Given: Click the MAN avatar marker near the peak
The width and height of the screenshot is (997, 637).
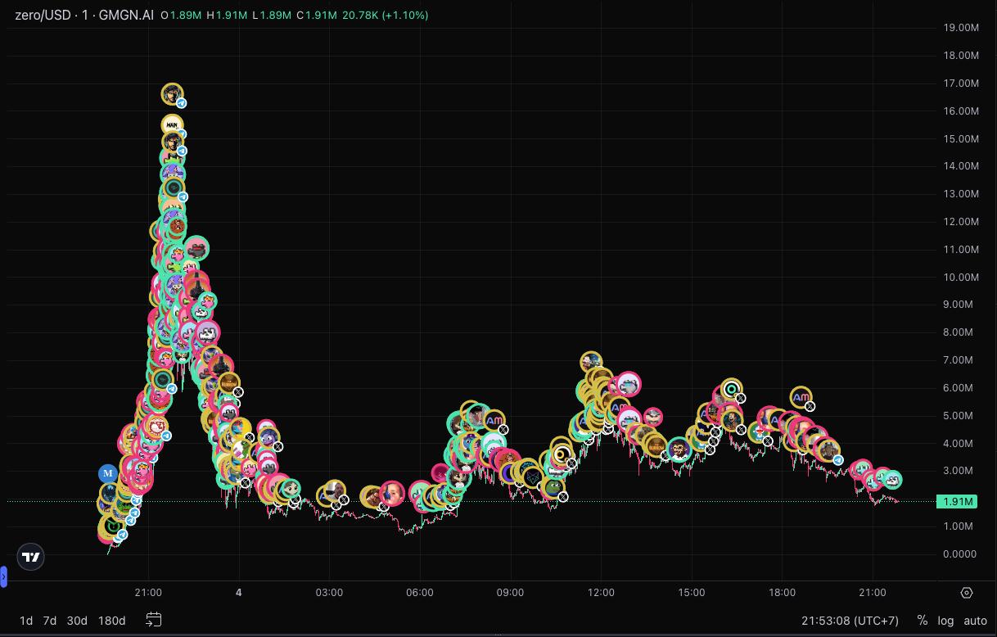Looking at the screenshot, I should pos(172,124).
